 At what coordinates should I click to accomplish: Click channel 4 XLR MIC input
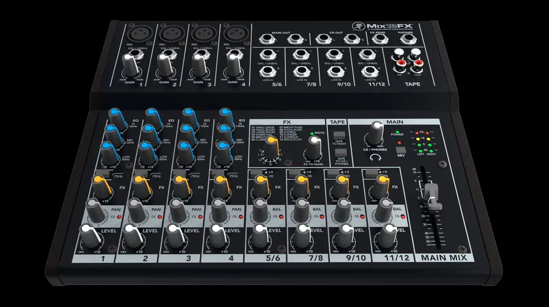pos(236,34)
